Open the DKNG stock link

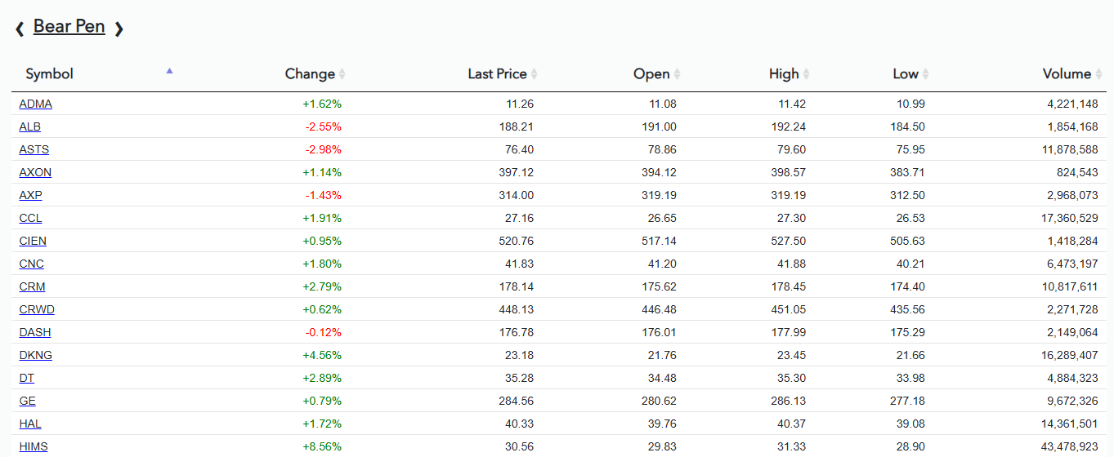[x=35, y=356]
